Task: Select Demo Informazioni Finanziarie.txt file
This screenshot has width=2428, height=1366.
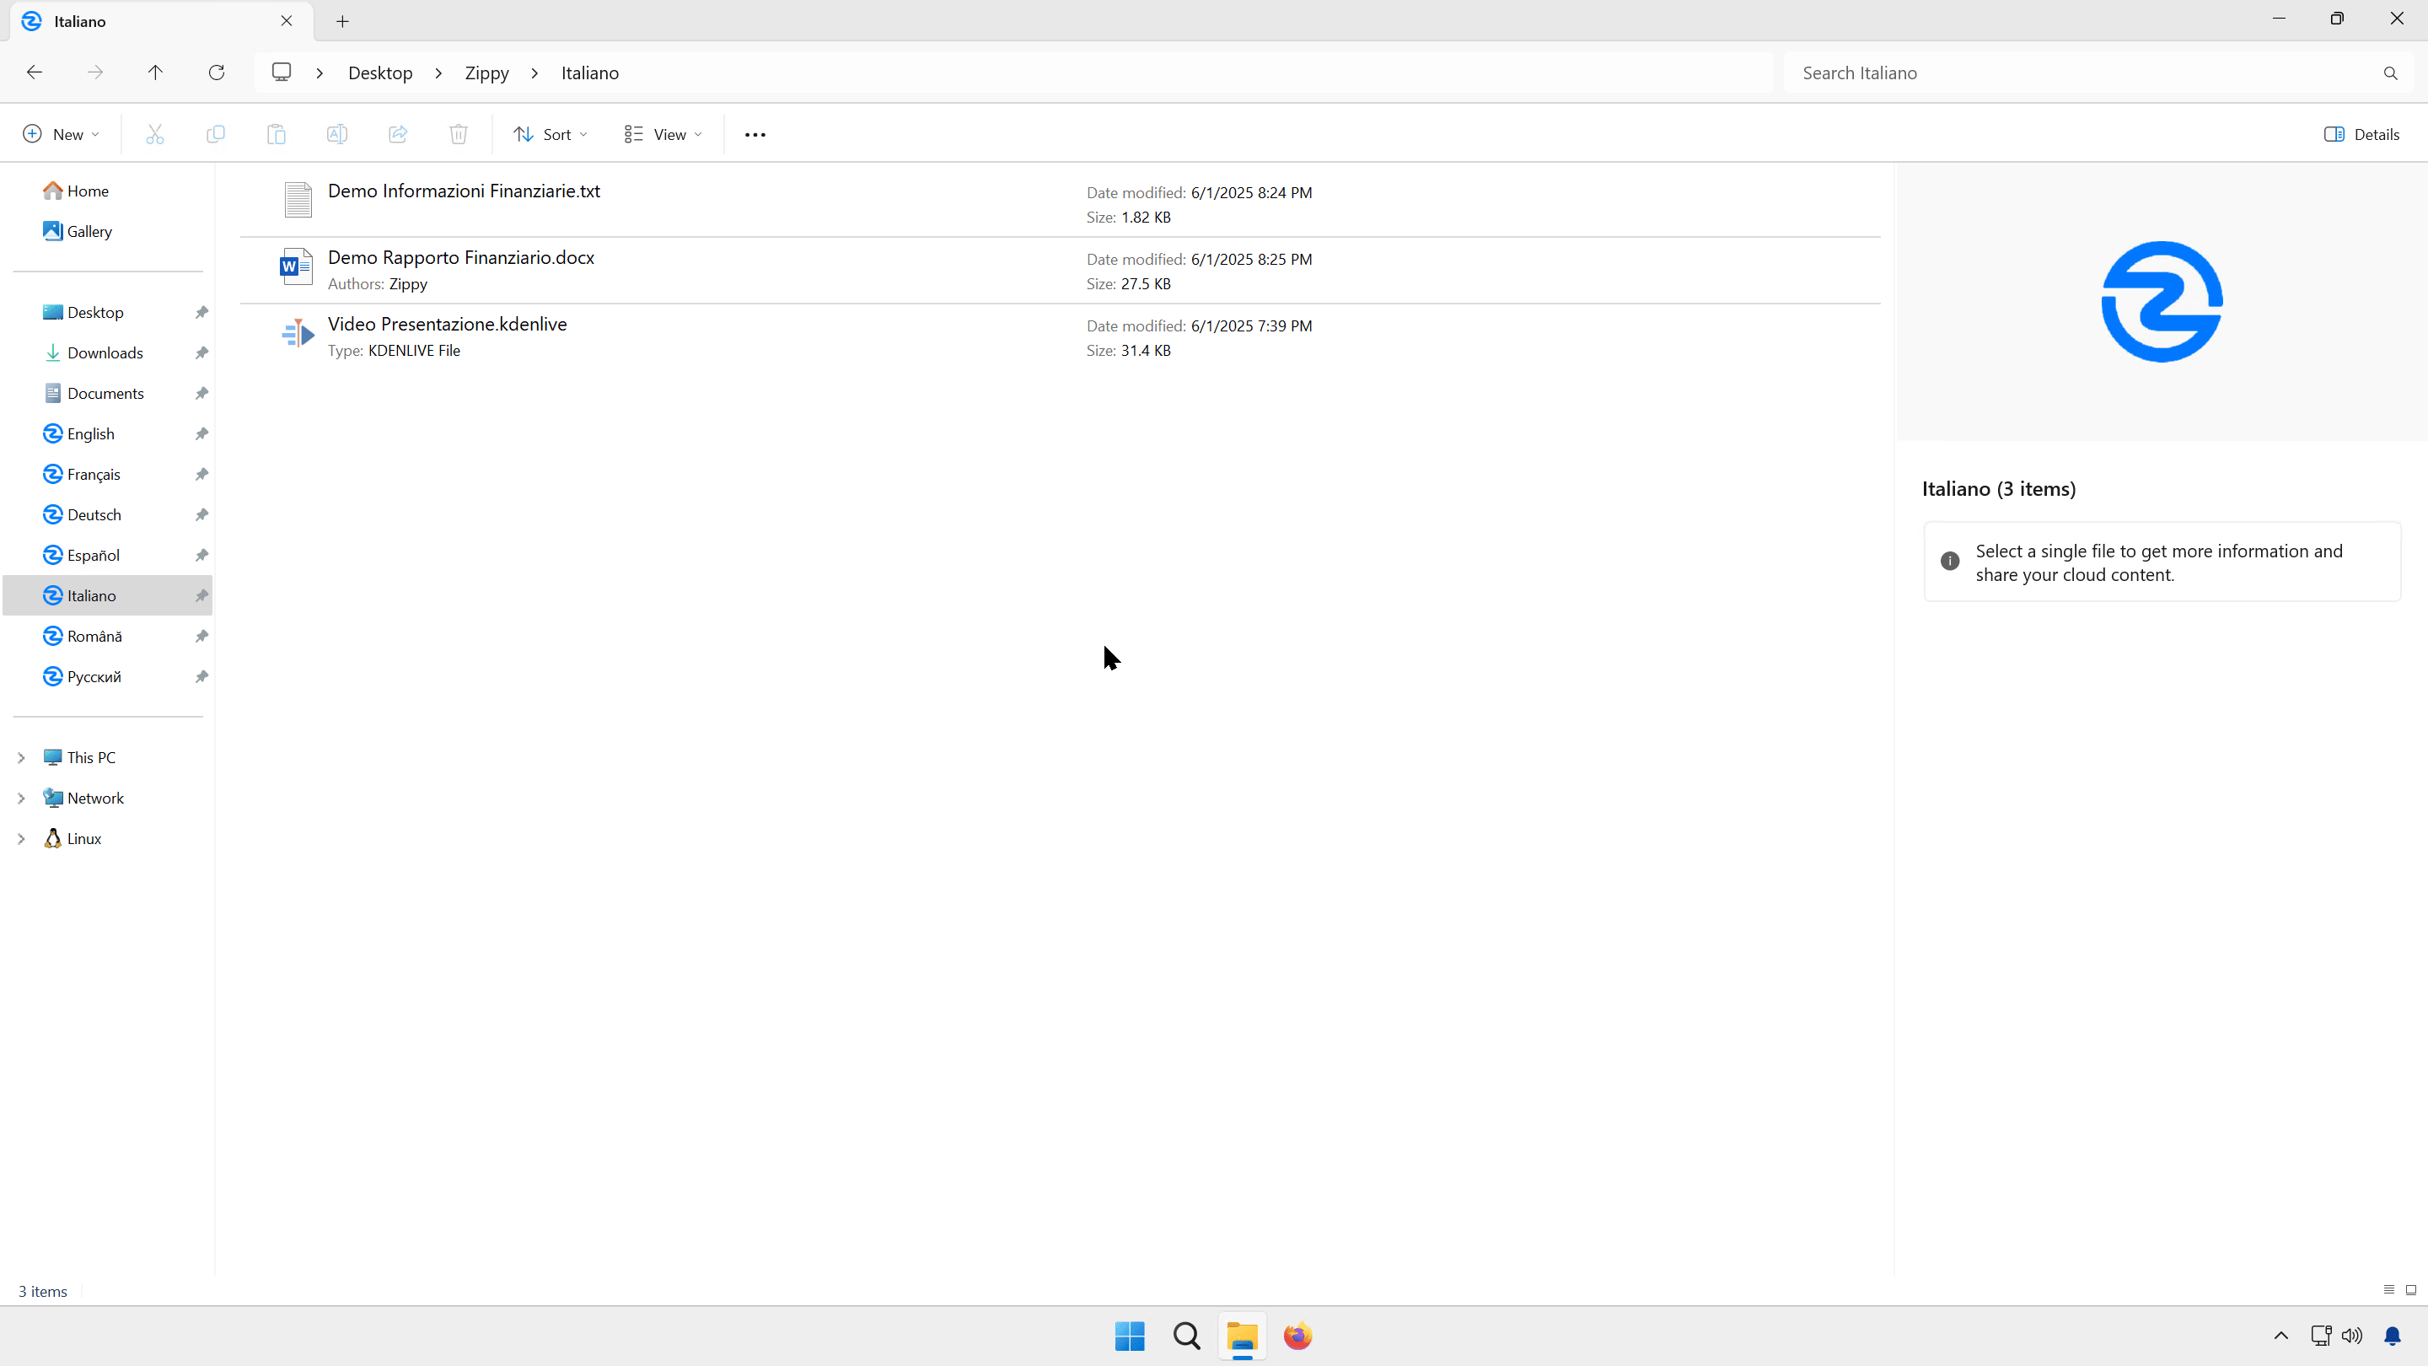Action: tap(464, 191)
